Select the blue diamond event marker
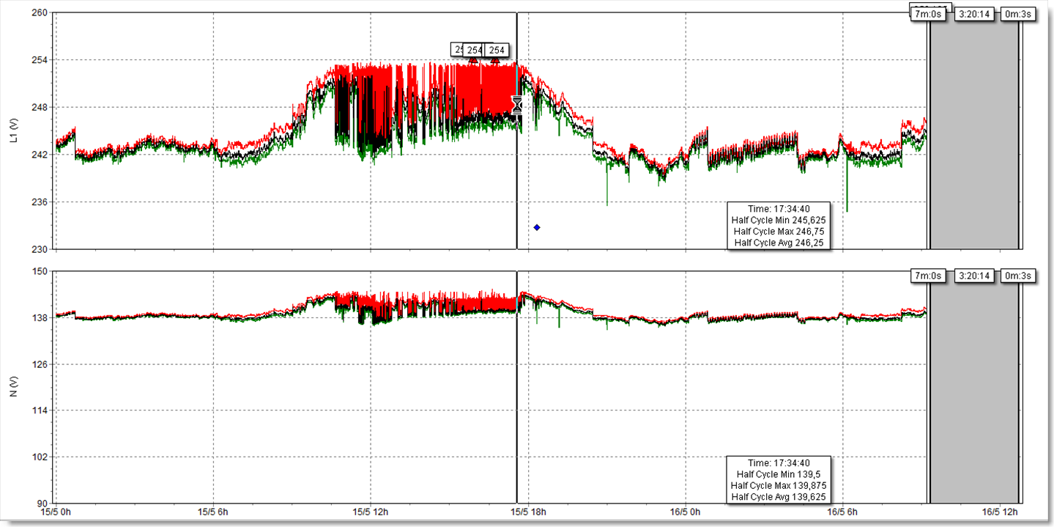Screen dimensions: 1054x527 [537, 227]
